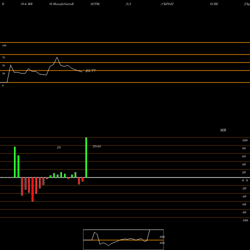The height and width of the screenshot is (250, 250).
Task: Click the 30 level label on RSI axis
Action: 3,73
